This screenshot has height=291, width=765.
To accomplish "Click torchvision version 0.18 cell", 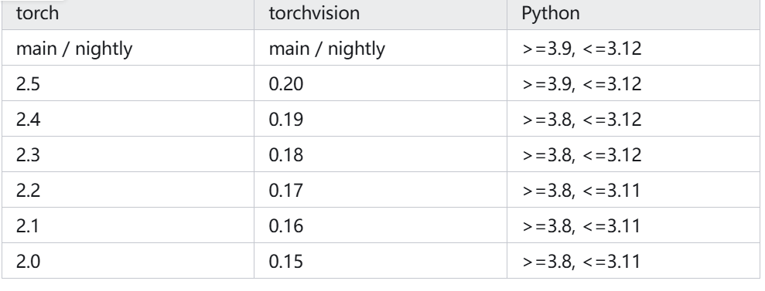I will pyautogui.click(x=381, y=154).
